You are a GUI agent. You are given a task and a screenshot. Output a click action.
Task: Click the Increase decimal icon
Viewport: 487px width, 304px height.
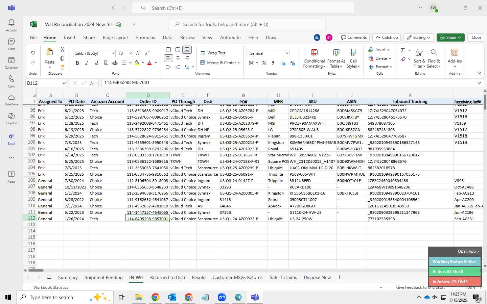coord(283,63)
